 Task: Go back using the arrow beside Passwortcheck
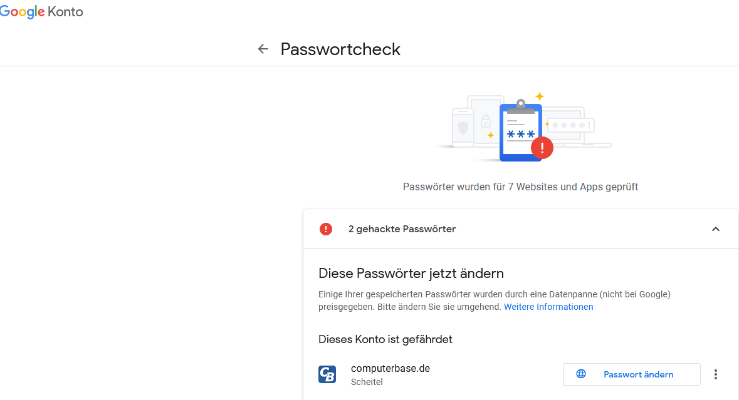[x=263, y=49]
